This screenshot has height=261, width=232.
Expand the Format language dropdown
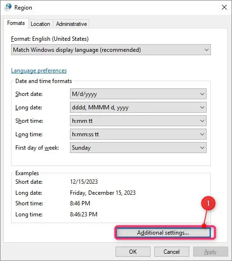pos(111,50)
